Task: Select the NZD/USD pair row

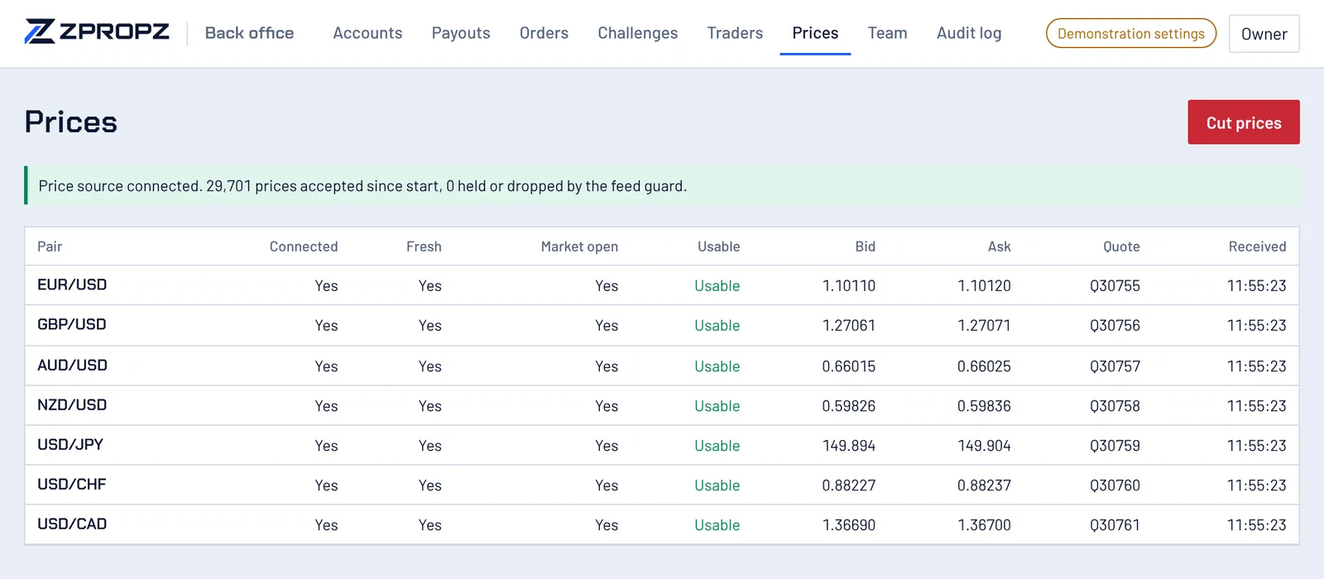Action: pyautogui.click(x=662, y=405)
